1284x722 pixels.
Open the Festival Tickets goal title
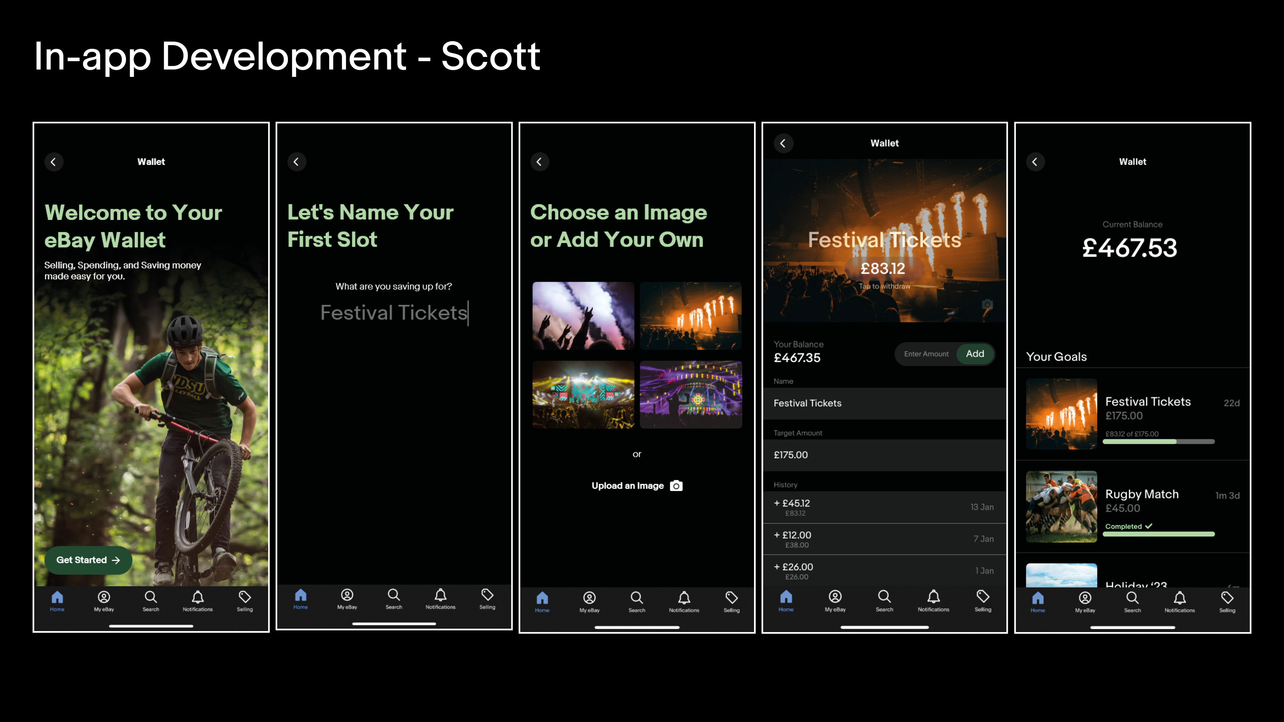(1148, 401)
